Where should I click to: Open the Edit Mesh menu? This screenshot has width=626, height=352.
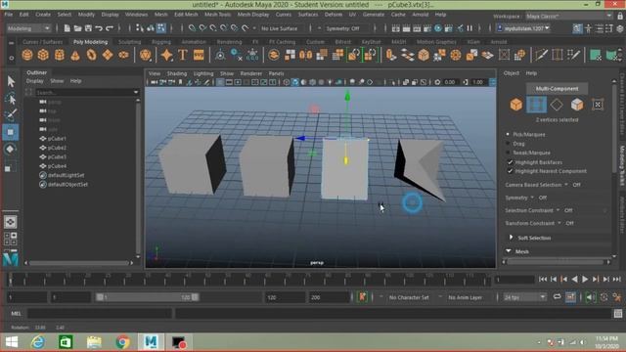pyautogui.click(x=186, y=15)
